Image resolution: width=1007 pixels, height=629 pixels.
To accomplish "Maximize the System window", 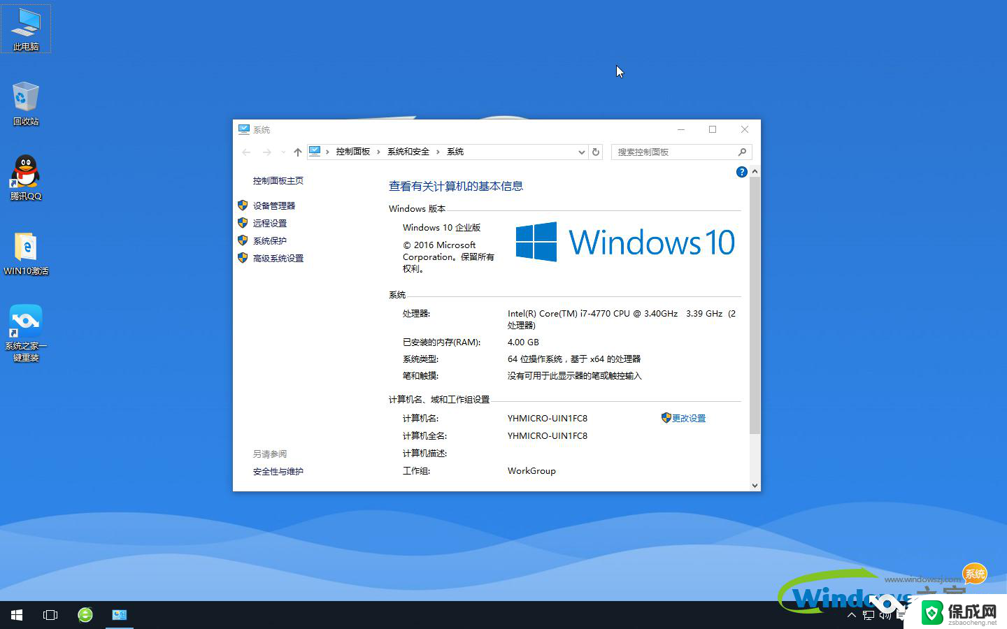I will coord(713,129).
